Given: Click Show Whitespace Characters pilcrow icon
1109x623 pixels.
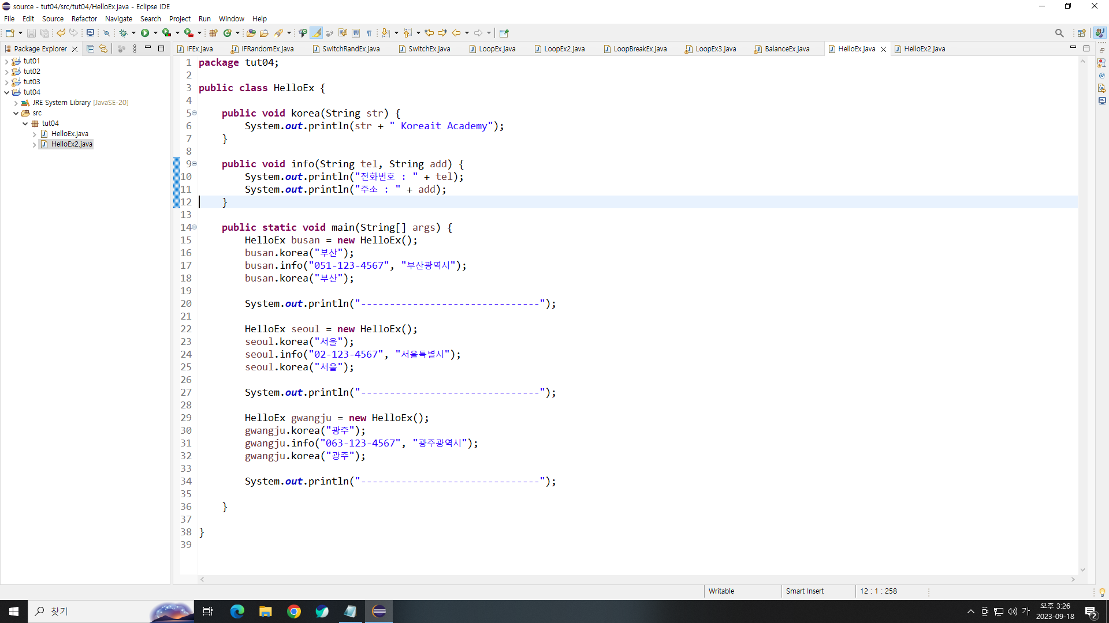Looking at the screenshot, I should [369, 33].
